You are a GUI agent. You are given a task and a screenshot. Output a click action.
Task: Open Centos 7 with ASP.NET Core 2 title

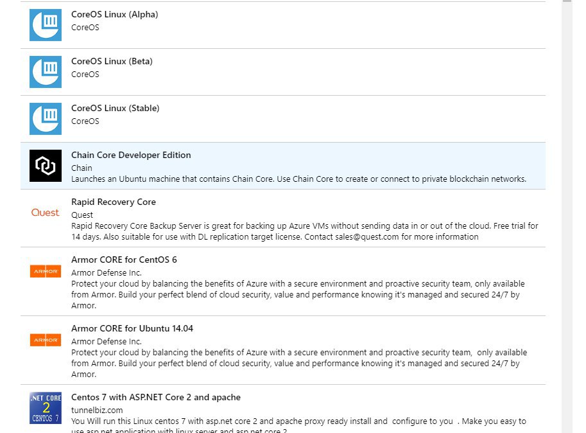point(156,397)
